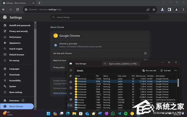Sort by Description column header
Viewport: 187px width, 117px height.
(166, 76)
